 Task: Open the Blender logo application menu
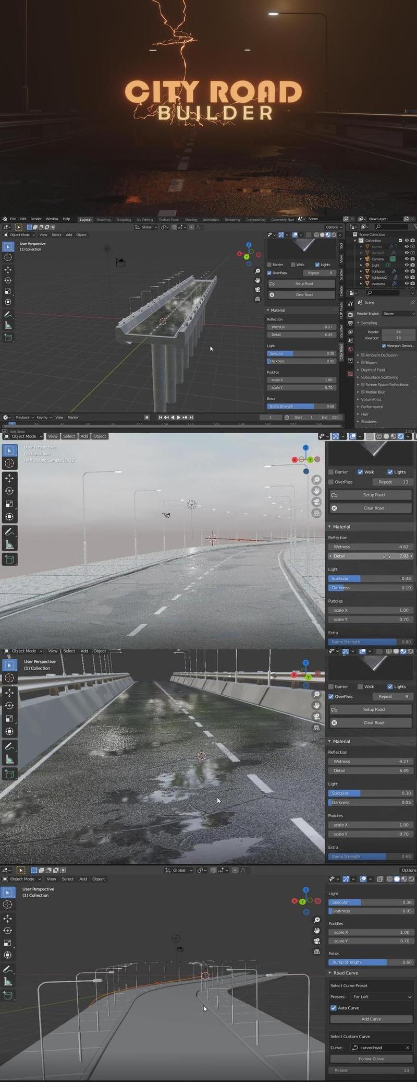pyautogui.click(x=4, y=219)
